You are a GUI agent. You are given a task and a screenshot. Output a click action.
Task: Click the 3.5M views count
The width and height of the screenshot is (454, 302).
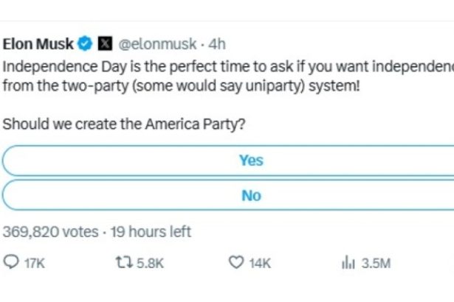click(x=376, y=263)
